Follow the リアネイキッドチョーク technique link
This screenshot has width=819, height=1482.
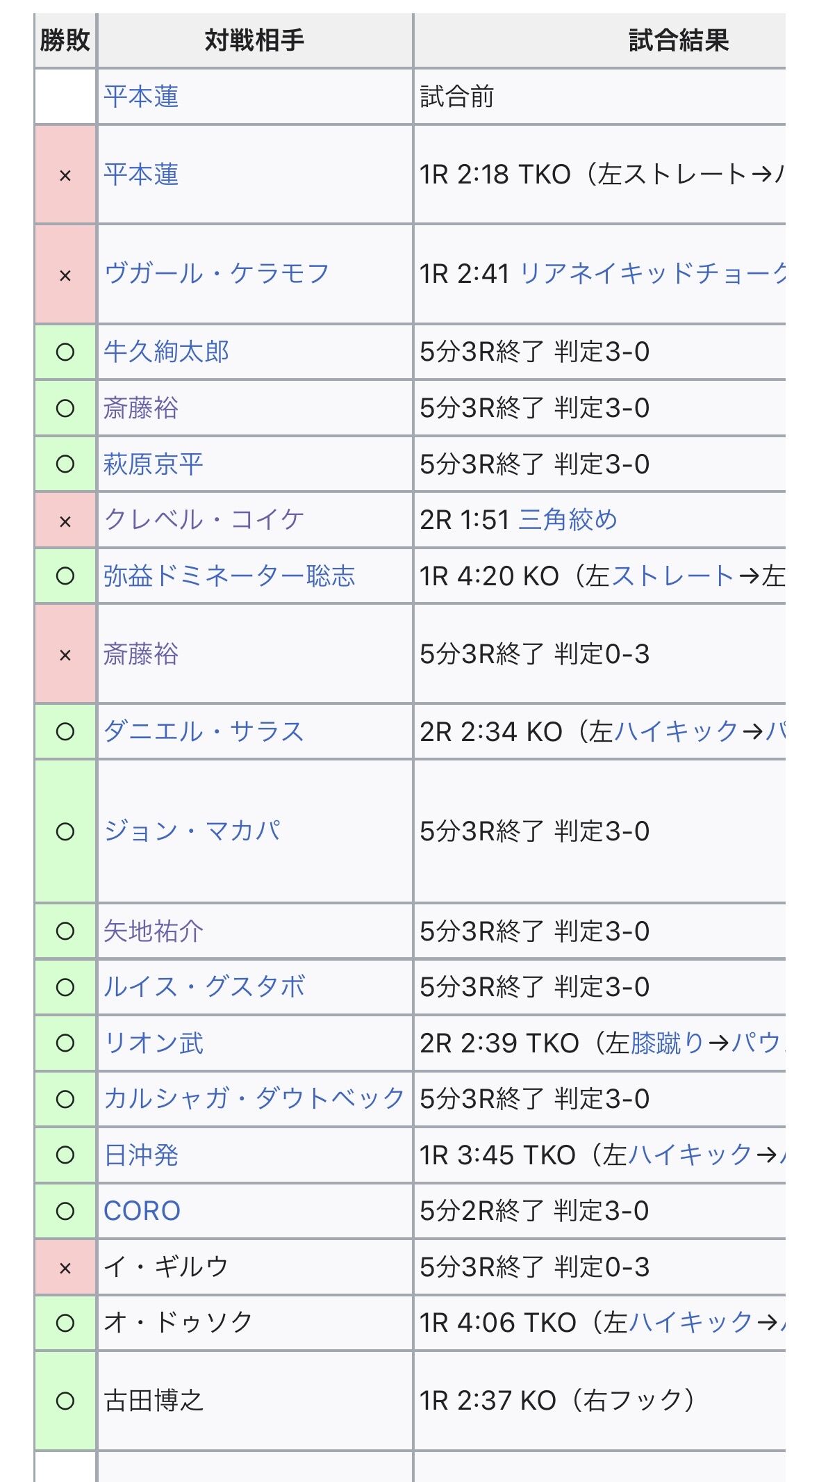click(652, 273)
